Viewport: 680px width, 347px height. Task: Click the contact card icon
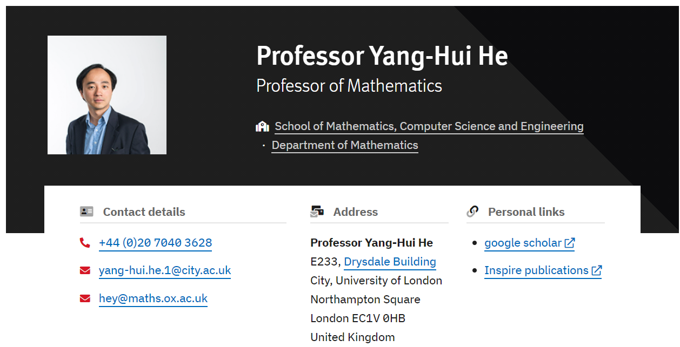click(86, 212)
